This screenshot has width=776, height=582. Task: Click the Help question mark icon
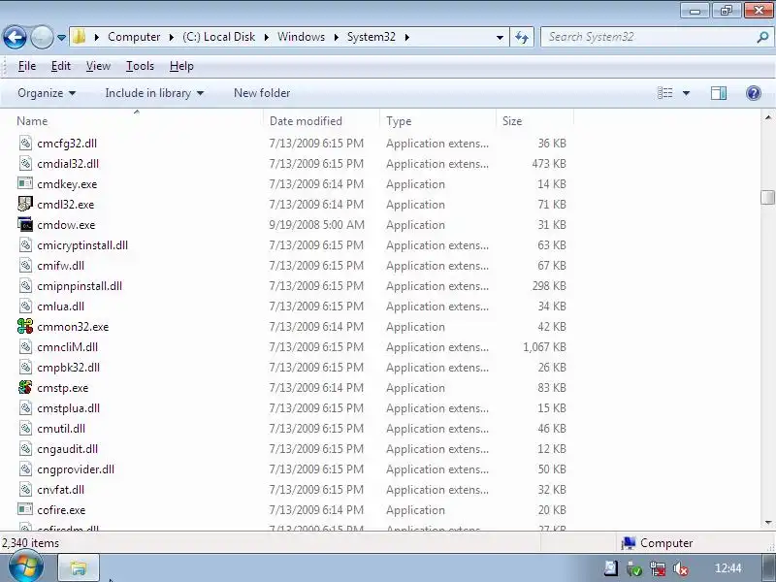754,93
